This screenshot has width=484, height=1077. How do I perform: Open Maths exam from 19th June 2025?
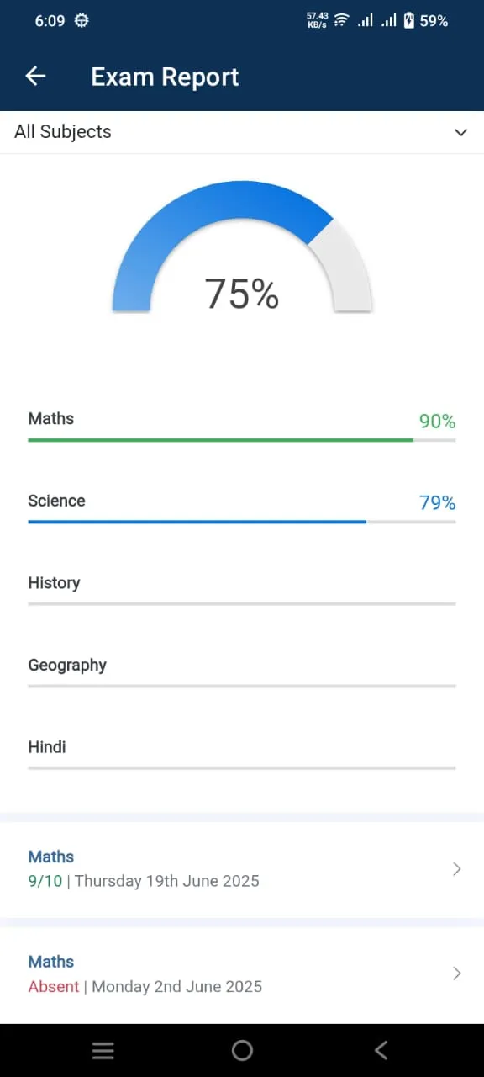(242, 869)
